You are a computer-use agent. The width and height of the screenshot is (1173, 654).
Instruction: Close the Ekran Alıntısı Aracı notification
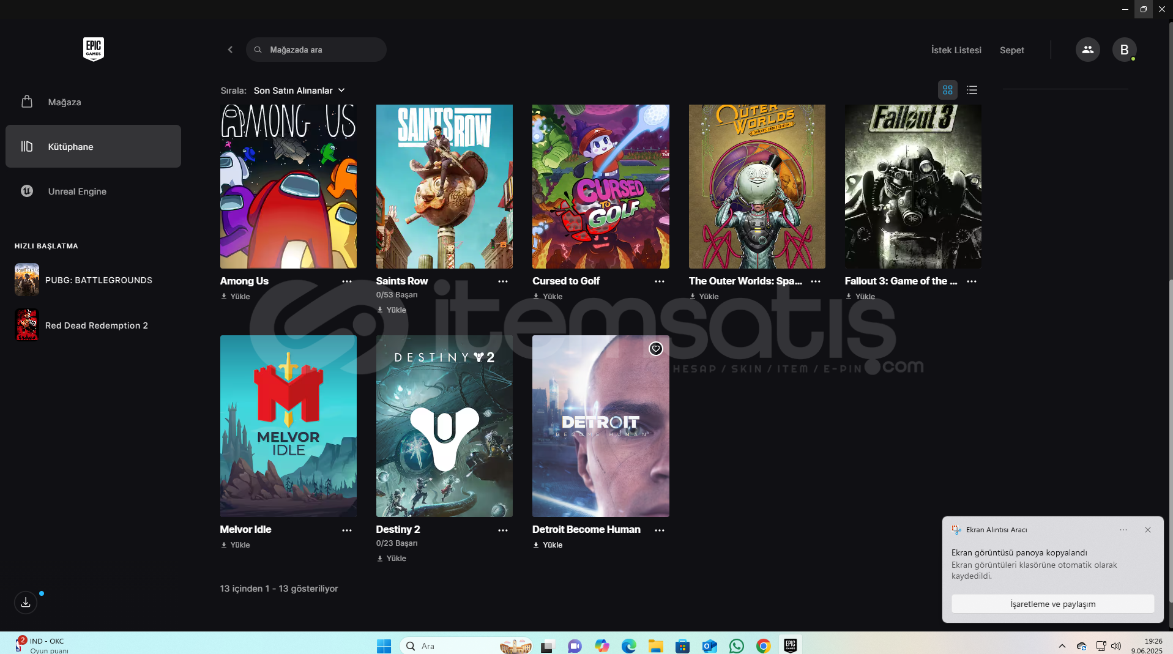(x=1148, y=530)
